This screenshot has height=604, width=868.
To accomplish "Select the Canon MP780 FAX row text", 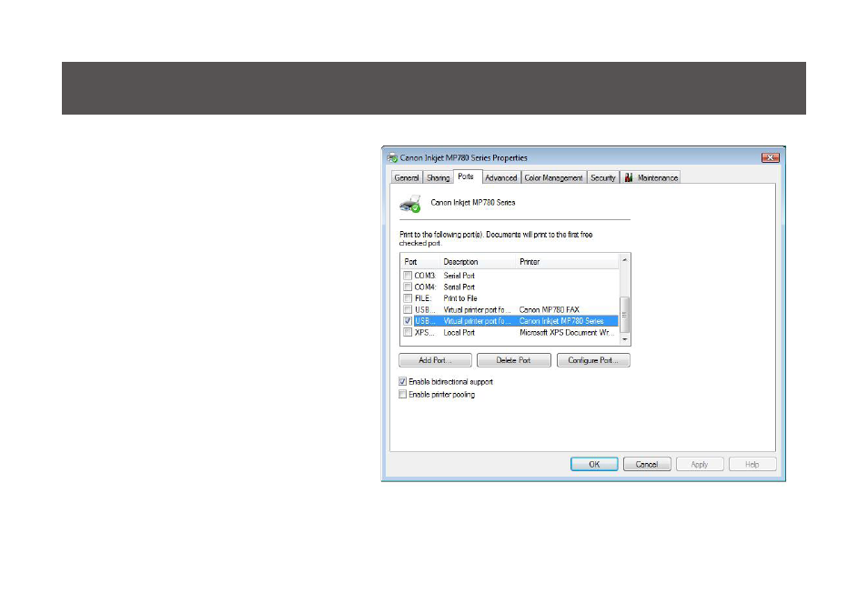I will [550, 310].
